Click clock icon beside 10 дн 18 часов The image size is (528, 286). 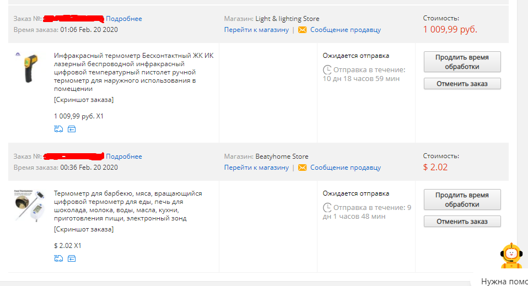pyautogui.click(x=327, y=70)
